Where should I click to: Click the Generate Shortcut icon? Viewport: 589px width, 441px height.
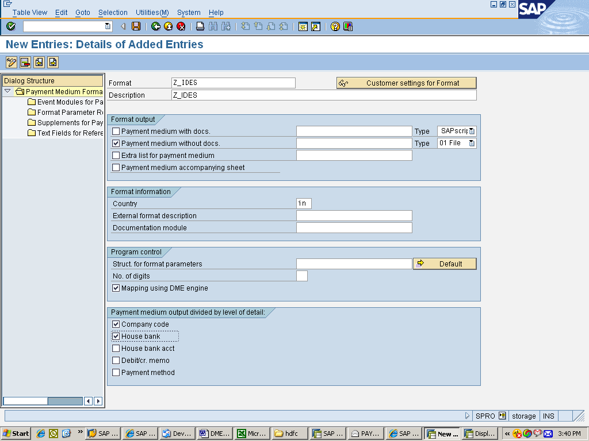click(x=316, y=26)
